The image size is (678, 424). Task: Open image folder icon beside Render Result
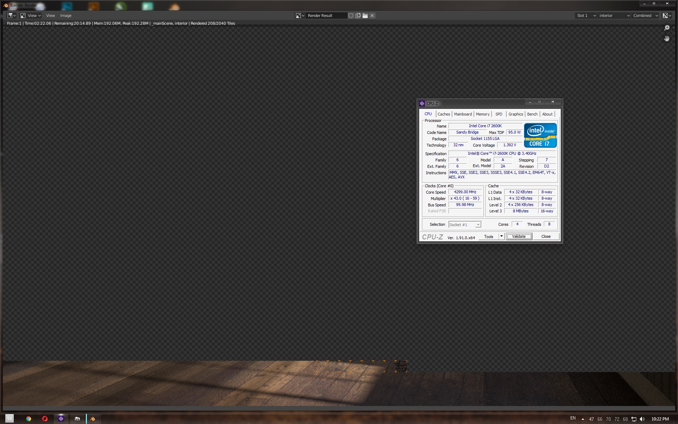tap(365, 16)
